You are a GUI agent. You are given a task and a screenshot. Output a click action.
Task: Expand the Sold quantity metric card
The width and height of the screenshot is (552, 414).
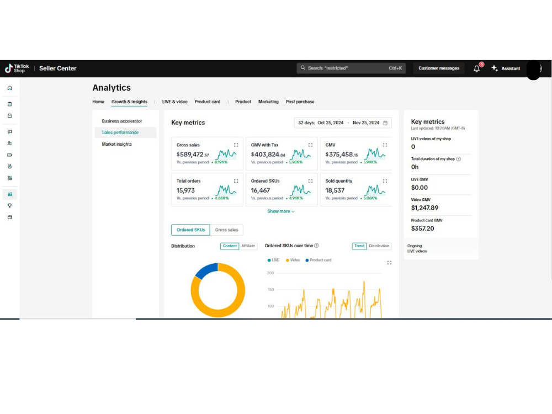coord(385,181)
